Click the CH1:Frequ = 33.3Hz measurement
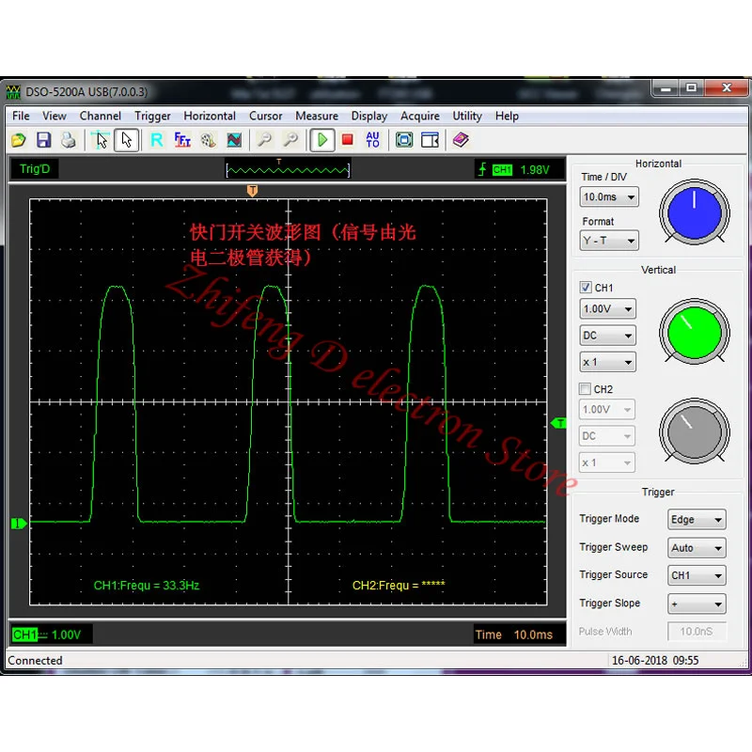This screenshot has height=752, width=752. 147,585
